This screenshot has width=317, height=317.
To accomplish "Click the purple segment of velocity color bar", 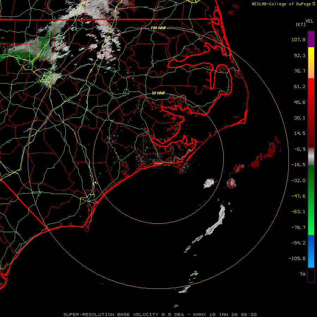I will coord(311,39).
